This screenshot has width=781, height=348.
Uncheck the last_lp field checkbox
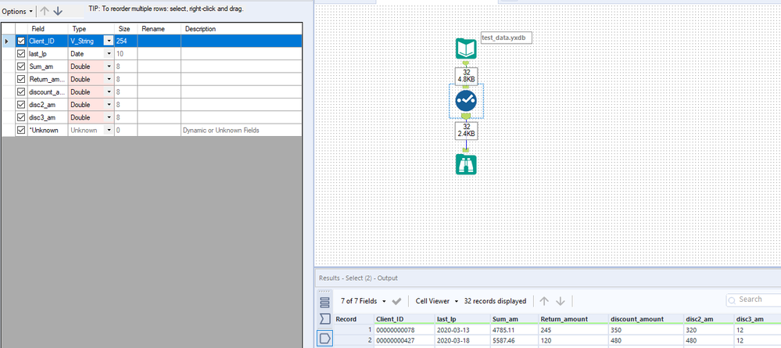[x=21, y=54]
